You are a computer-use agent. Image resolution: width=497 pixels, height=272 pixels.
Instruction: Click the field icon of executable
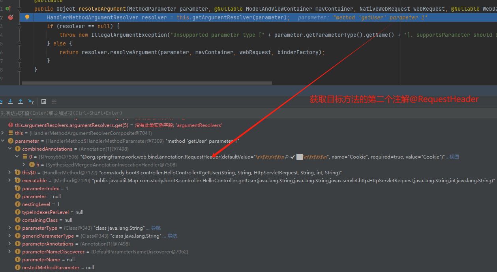18,180
